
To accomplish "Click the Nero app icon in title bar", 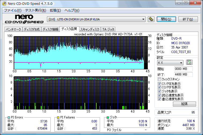I will point(4,3).
